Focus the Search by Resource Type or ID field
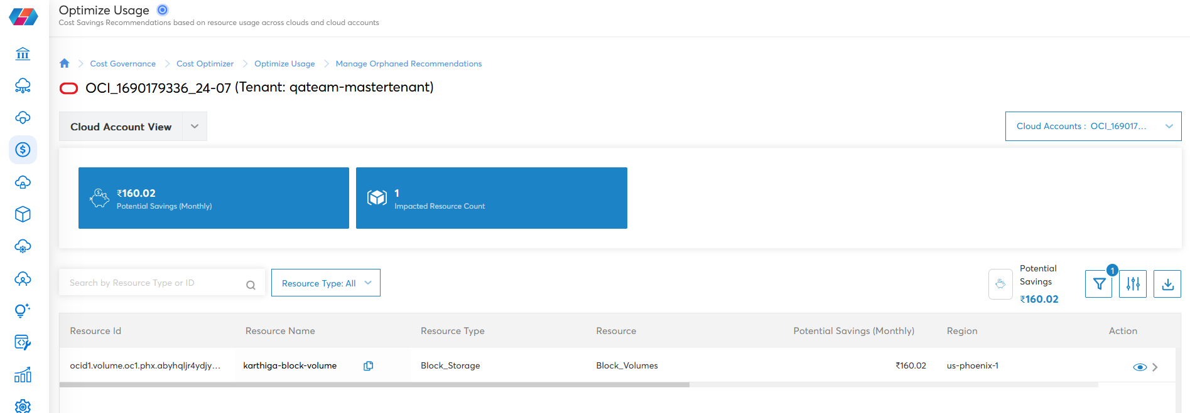 (162, 283)
